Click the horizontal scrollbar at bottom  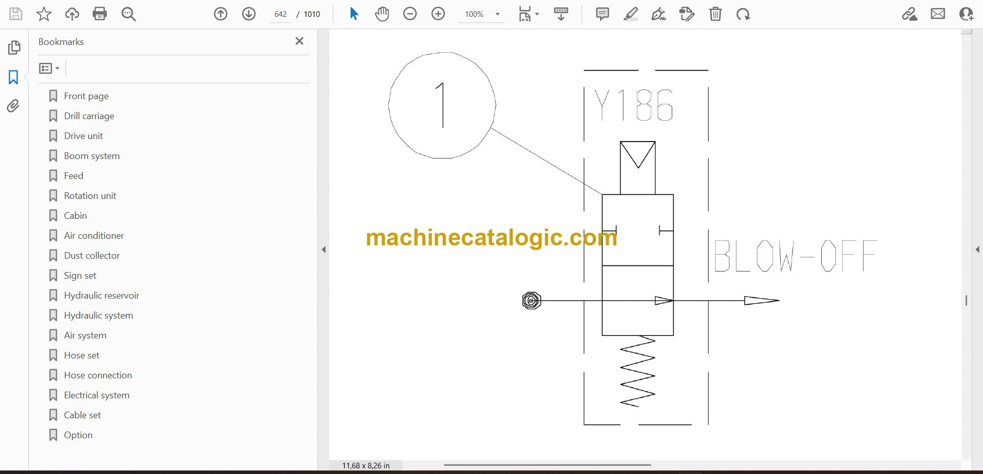pyautogui.click(x=547, y=465)
